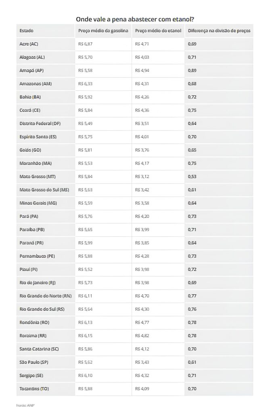Select Acre's gasoline price R$ 6,87
This screenshot has height=413, width=266.
pyautogui.click(x=85, y=44)
